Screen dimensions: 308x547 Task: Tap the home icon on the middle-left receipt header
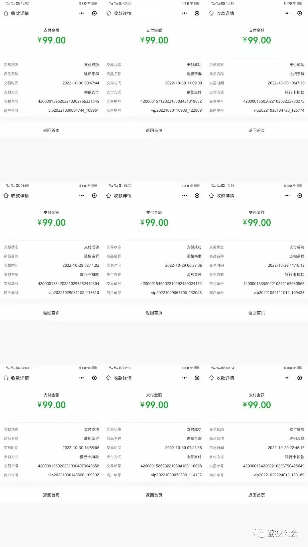coord(5,195)
